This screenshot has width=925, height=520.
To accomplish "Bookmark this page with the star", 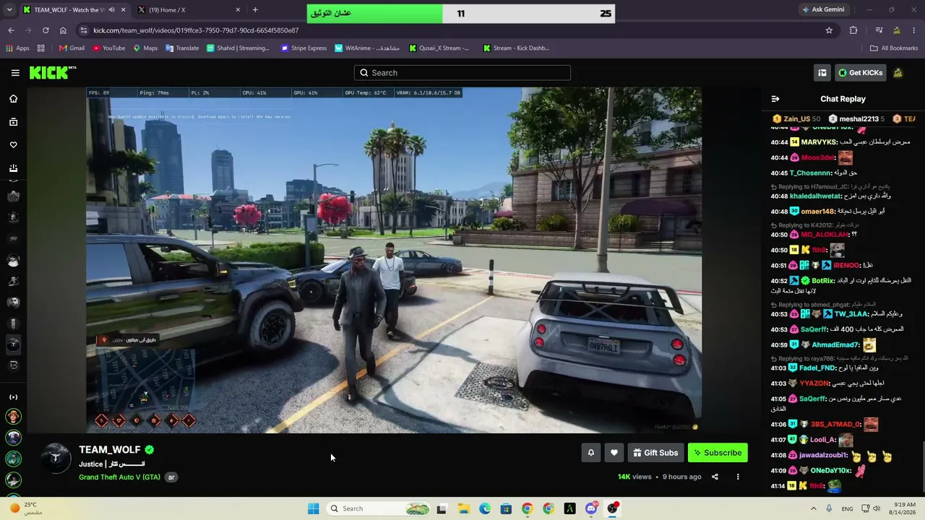I will pyautogui.click(x=829, y=30).
